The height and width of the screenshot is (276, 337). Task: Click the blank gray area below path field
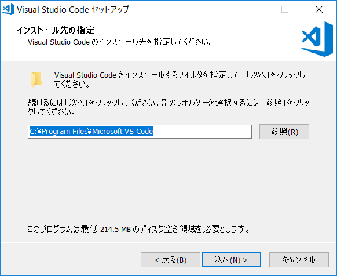coord(169,181)
